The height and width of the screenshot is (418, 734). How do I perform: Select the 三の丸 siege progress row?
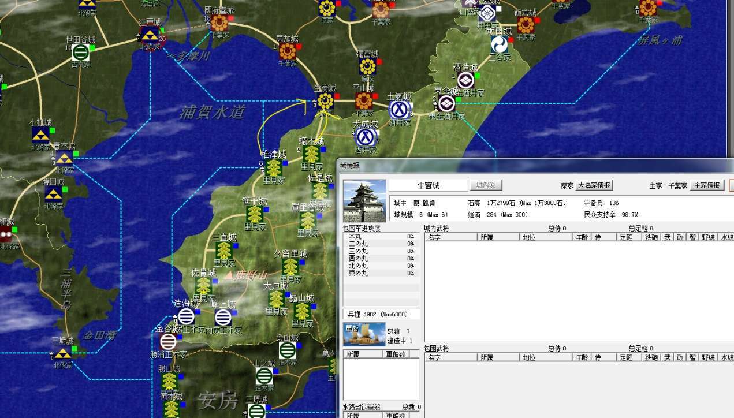coord(381,251)
